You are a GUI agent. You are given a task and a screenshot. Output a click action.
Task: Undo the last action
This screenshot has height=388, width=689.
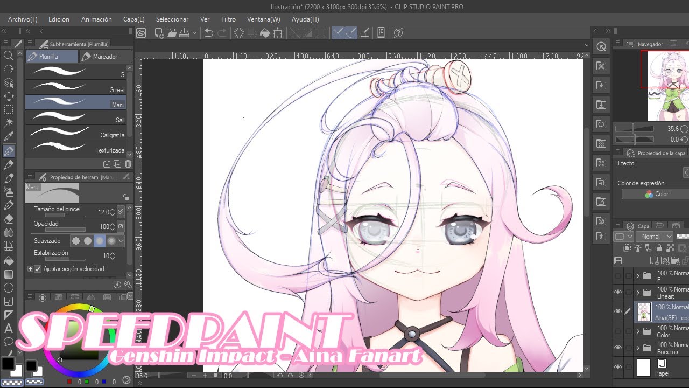tap(209, 33)
